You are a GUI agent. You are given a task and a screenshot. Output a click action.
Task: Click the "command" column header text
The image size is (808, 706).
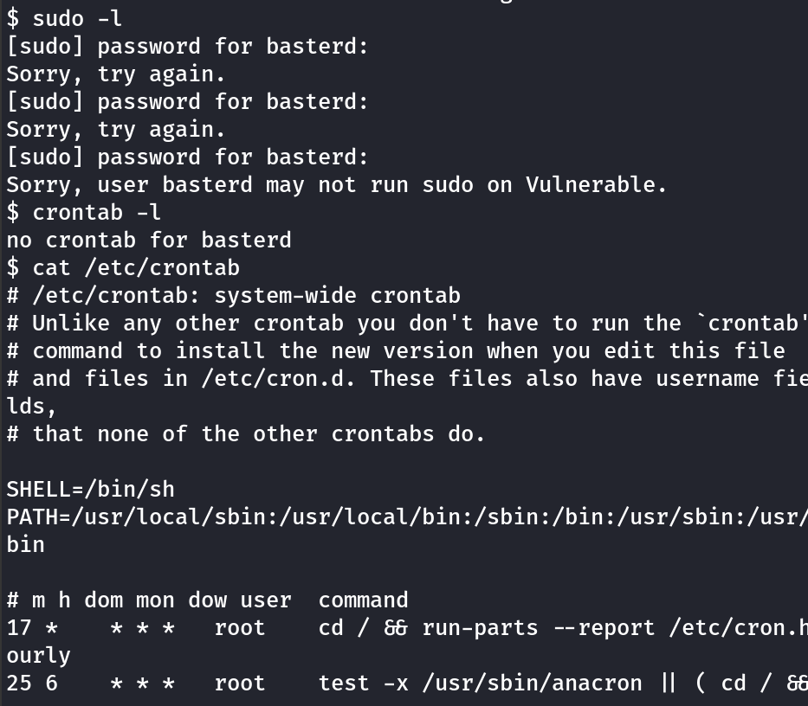[x=363, y=600]
